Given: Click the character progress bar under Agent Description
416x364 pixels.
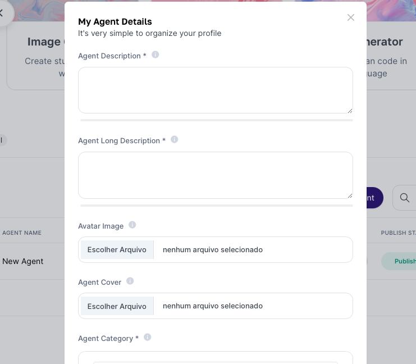Looking at the screenshot, I should 217,120.
